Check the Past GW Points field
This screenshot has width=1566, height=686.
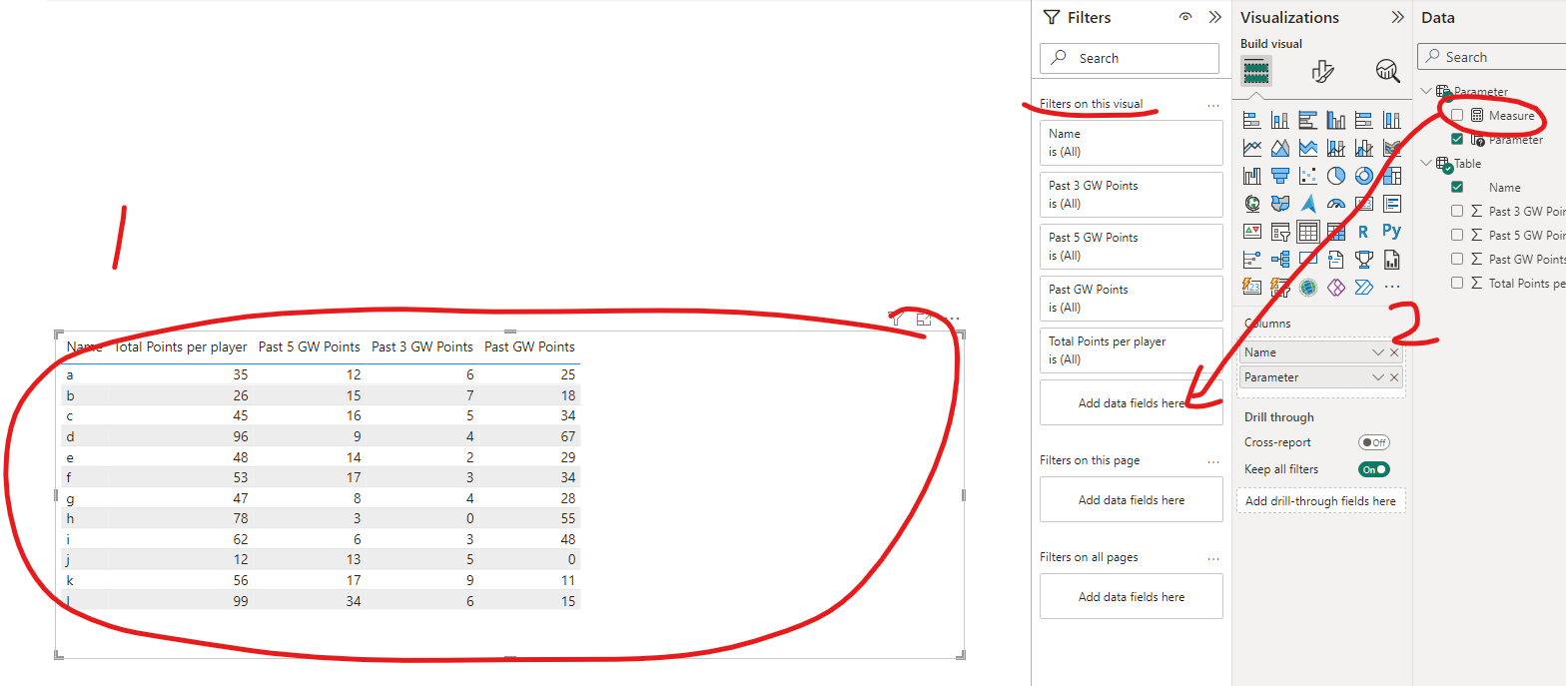click(1457, 259)
